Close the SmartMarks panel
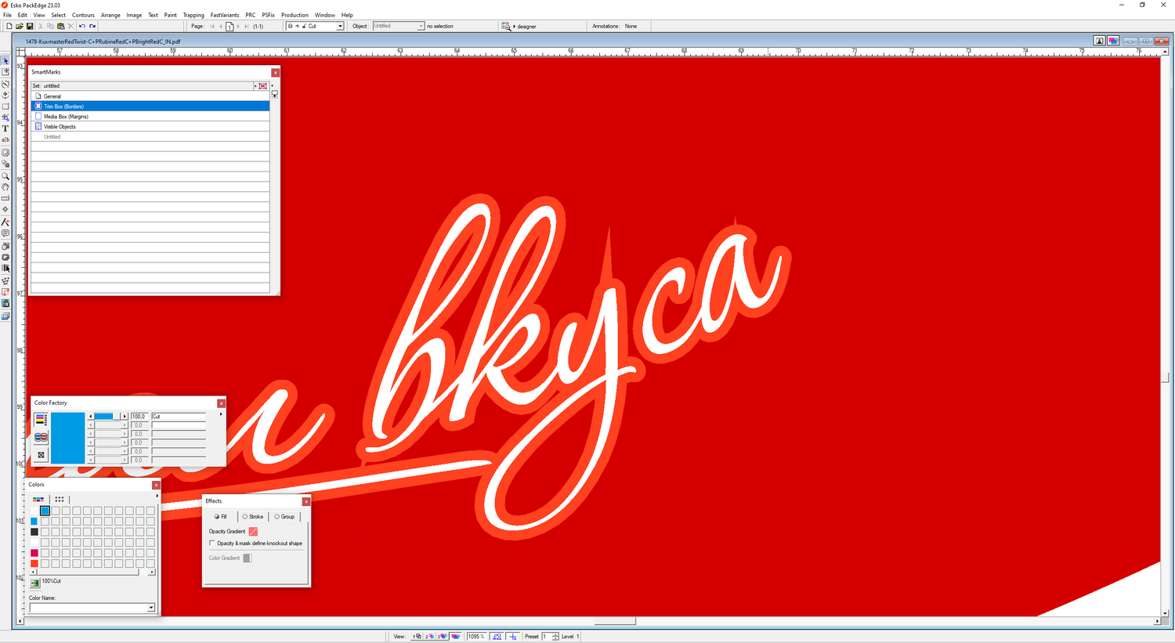The width and height of the screenshot is (1175, 643). (x=275, y=72)
